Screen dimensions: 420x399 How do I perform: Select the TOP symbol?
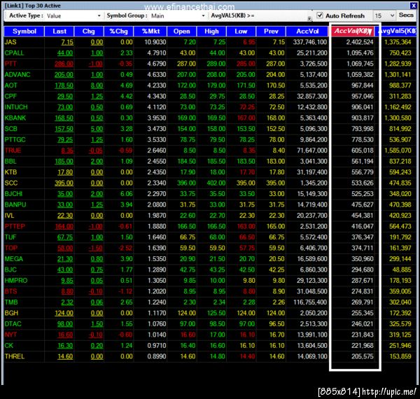pyautogui.click(x=11, y=248)
